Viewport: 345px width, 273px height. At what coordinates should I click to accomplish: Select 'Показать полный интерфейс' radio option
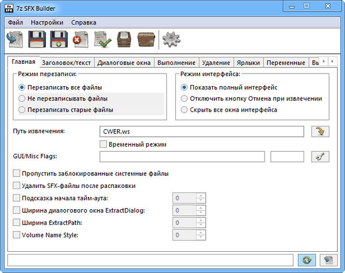click(x=229, y=87)
